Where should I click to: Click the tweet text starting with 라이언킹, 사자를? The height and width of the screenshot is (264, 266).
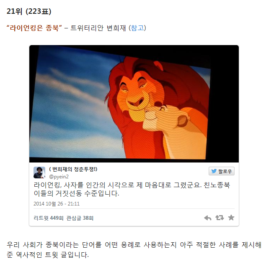click(x=132, y=189)
